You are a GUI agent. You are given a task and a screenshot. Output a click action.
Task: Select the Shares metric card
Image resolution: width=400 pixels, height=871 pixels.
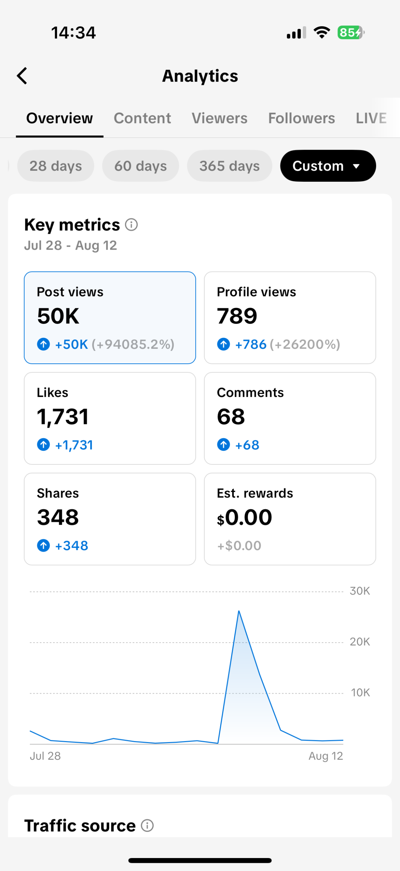pyautogui.click(x=110, y=519)
